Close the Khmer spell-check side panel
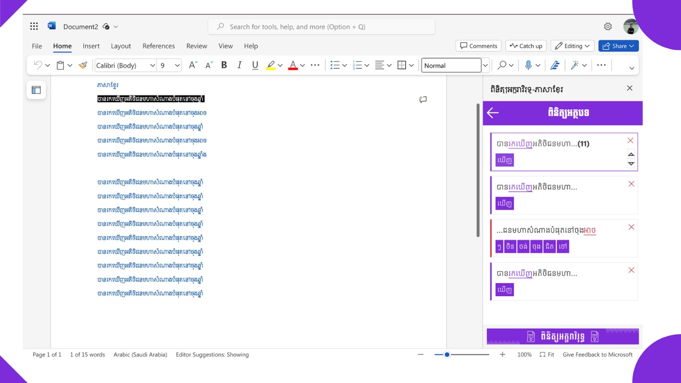The image size is (681, 383). 630,88
